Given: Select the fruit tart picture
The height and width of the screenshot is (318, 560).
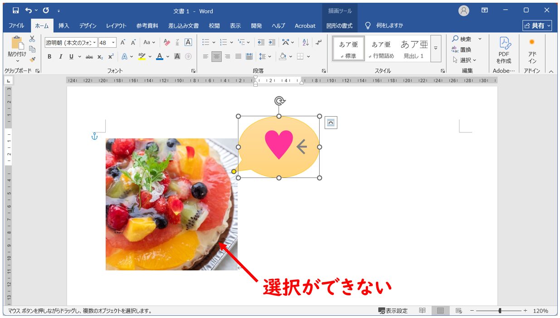Looking at the screenshot, I should (x=171, y=204).
